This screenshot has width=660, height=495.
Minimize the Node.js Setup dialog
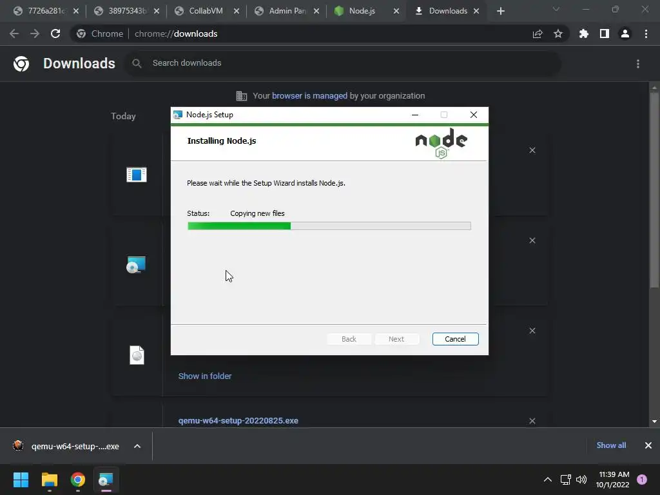click(x=415, y=115)
